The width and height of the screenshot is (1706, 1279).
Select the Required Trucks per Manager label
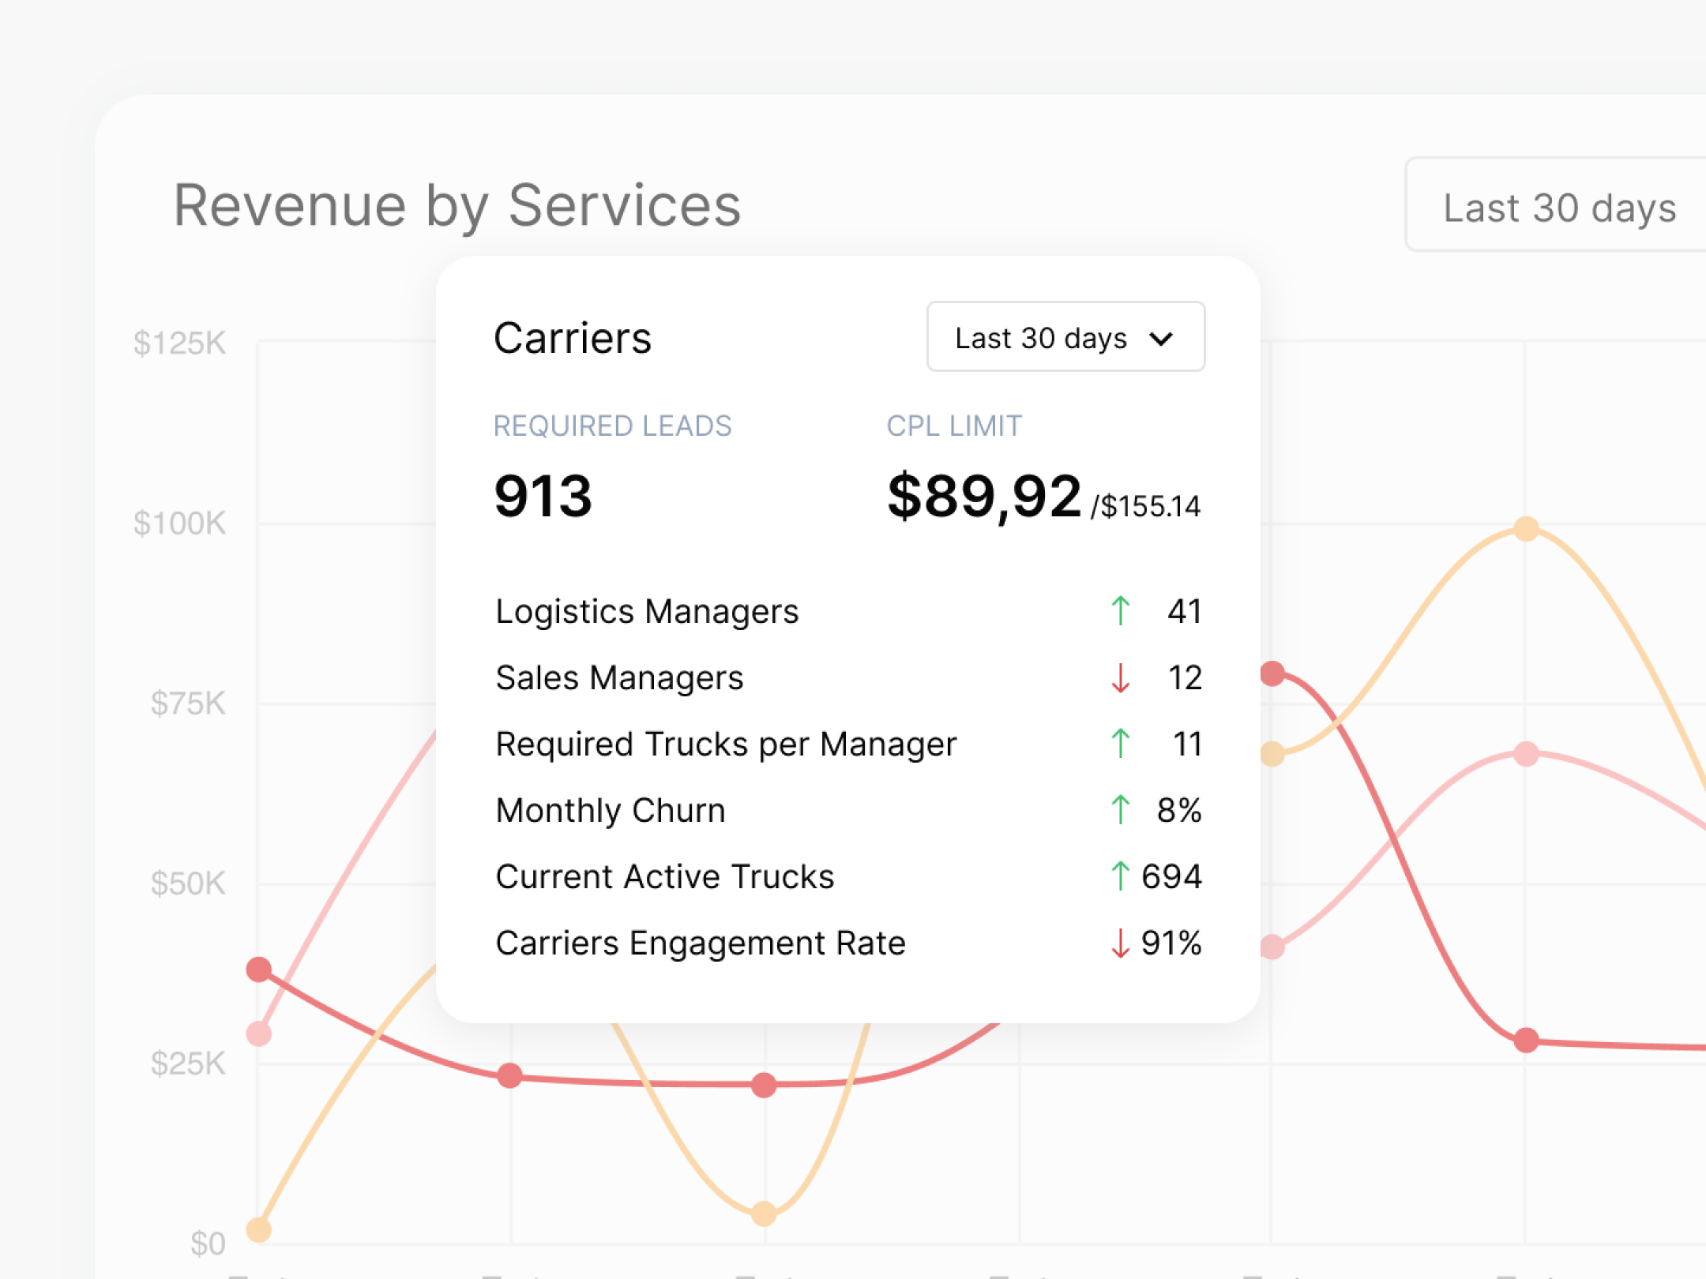tap(726, 745)
